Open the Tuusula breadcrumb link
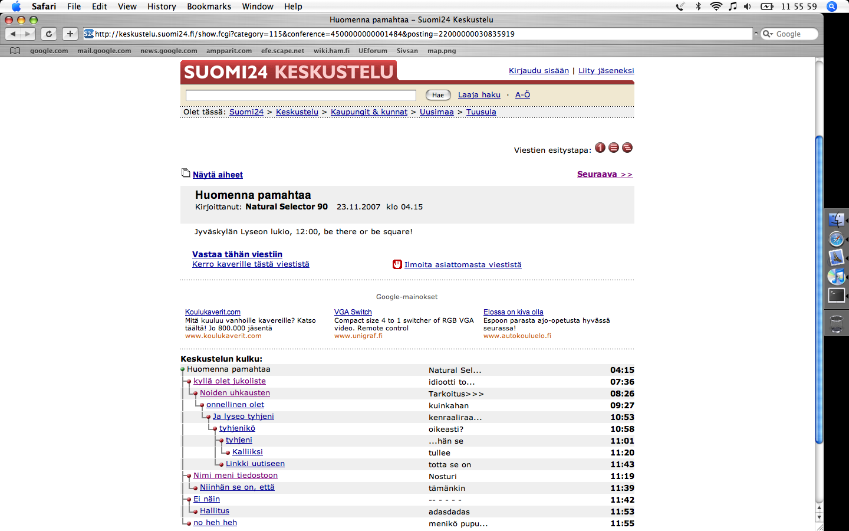The height and width of the screenshot is (531, 849). coord(481,112)
